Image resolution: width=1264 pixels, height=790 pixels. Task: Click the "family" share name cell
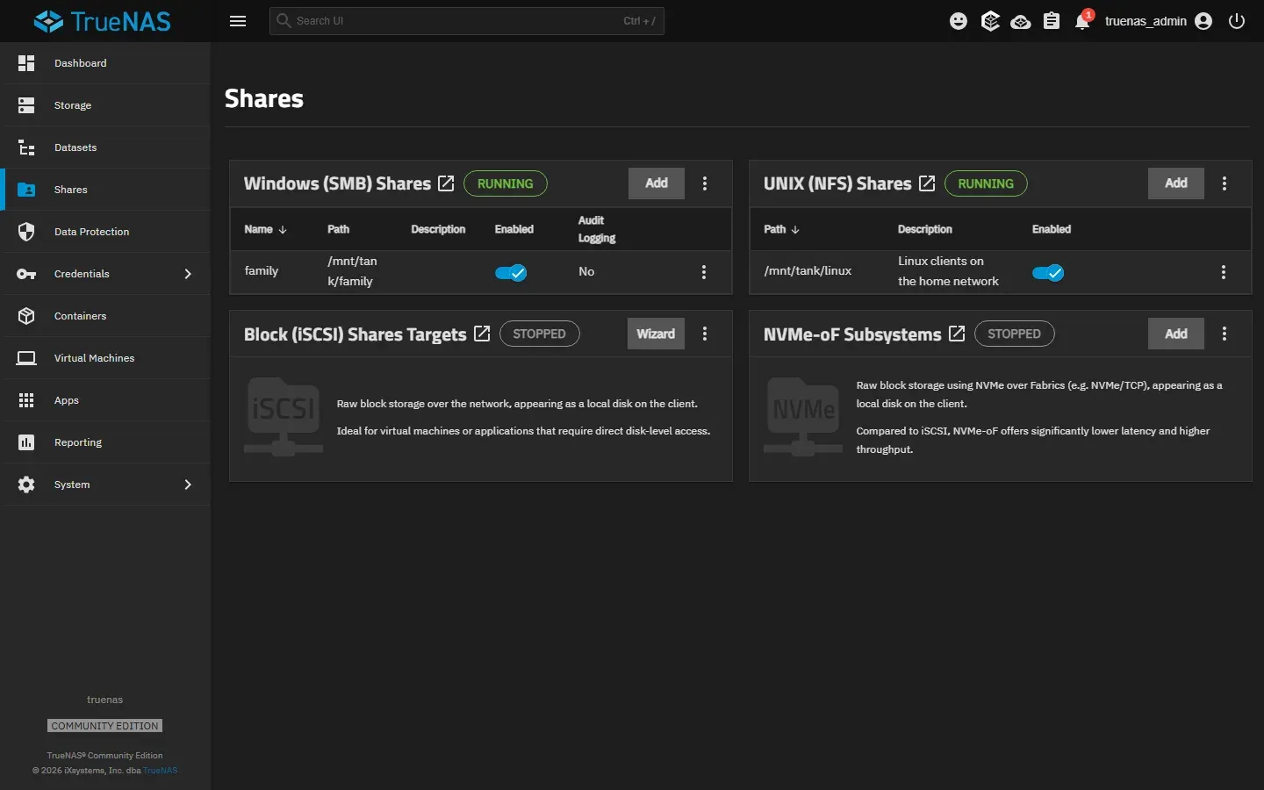tap(262, 271)
